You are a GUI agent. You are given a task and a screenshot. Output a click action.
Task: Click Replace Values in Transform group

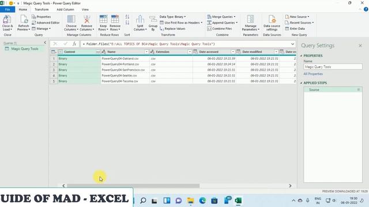pos(172,28)
